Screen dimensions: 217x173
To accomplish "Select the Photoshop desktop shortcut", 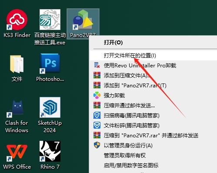I will coord(50,67).
